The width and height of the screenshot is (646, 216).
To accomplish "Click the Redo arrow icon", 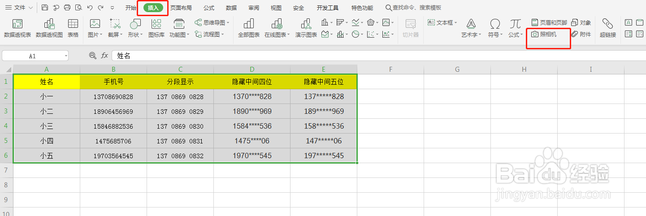I will click(100, 8).
